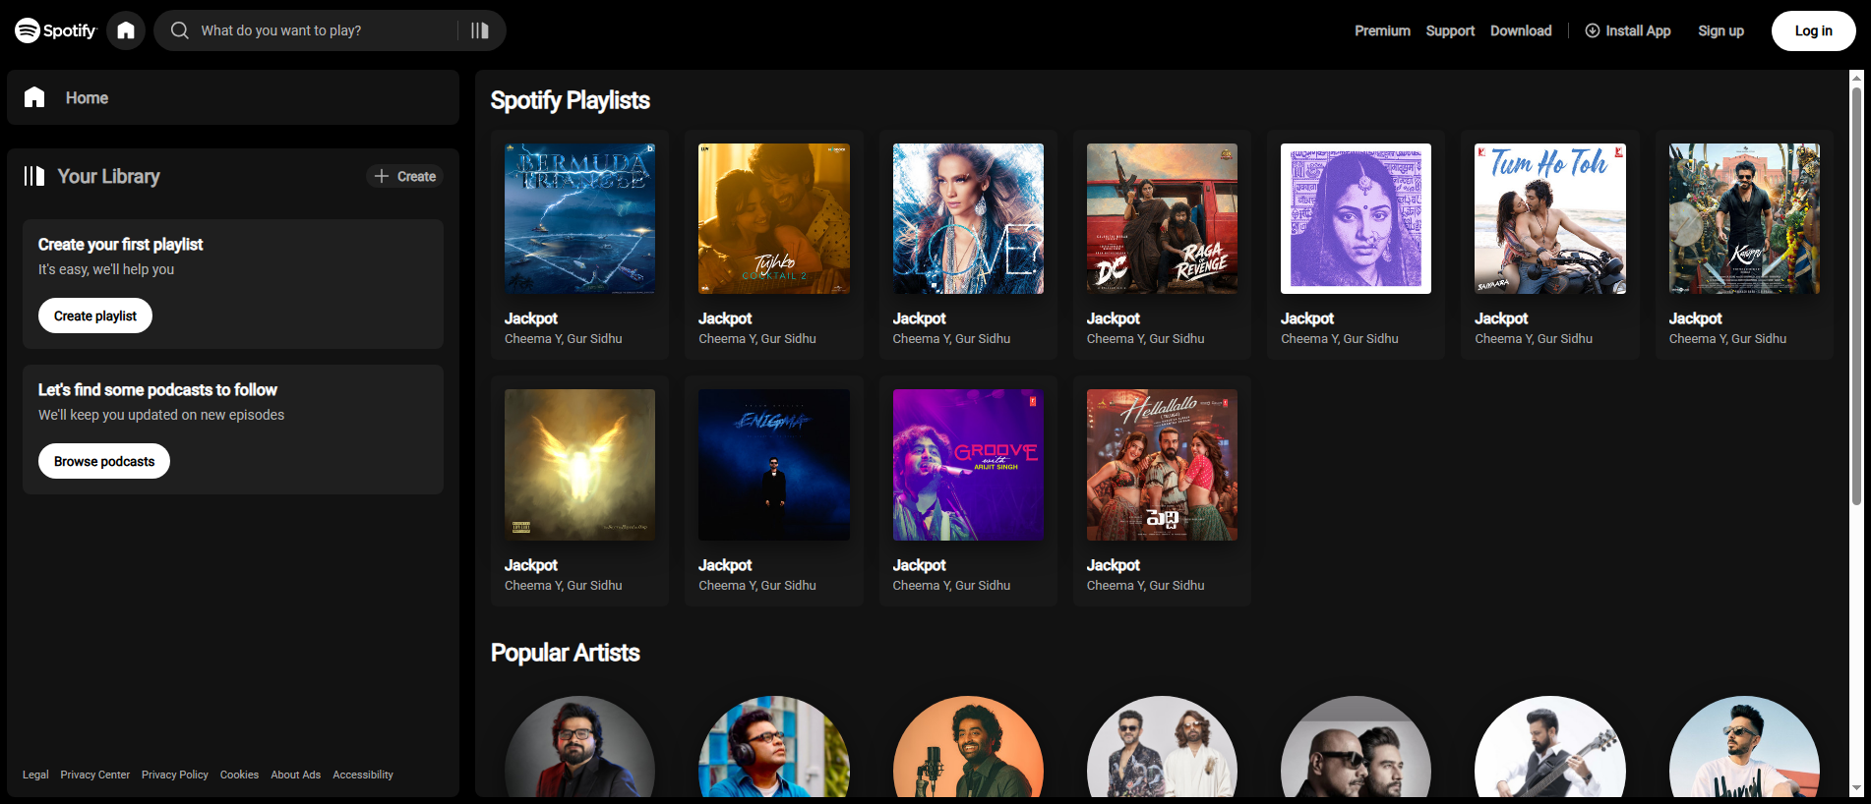Open the cover with man in sunglasses at festival
The height and width of the screenshot is (804, 1871).
tap(1744, 218)
